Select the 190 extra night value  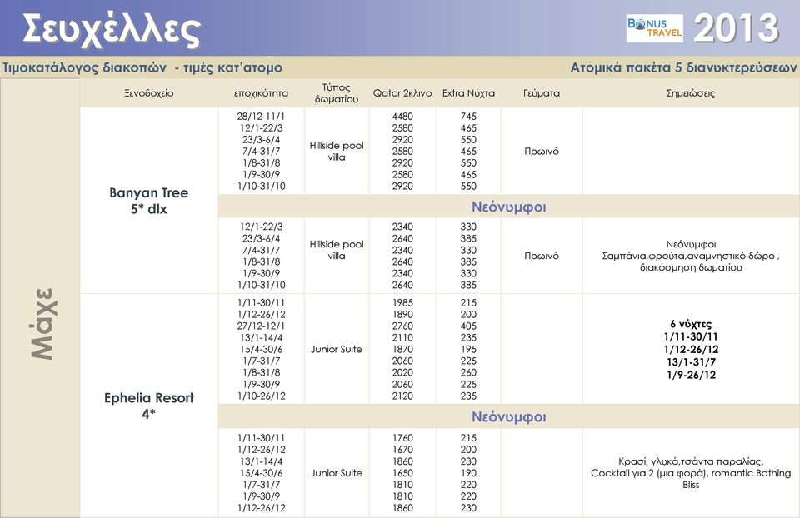coord(468,473)
